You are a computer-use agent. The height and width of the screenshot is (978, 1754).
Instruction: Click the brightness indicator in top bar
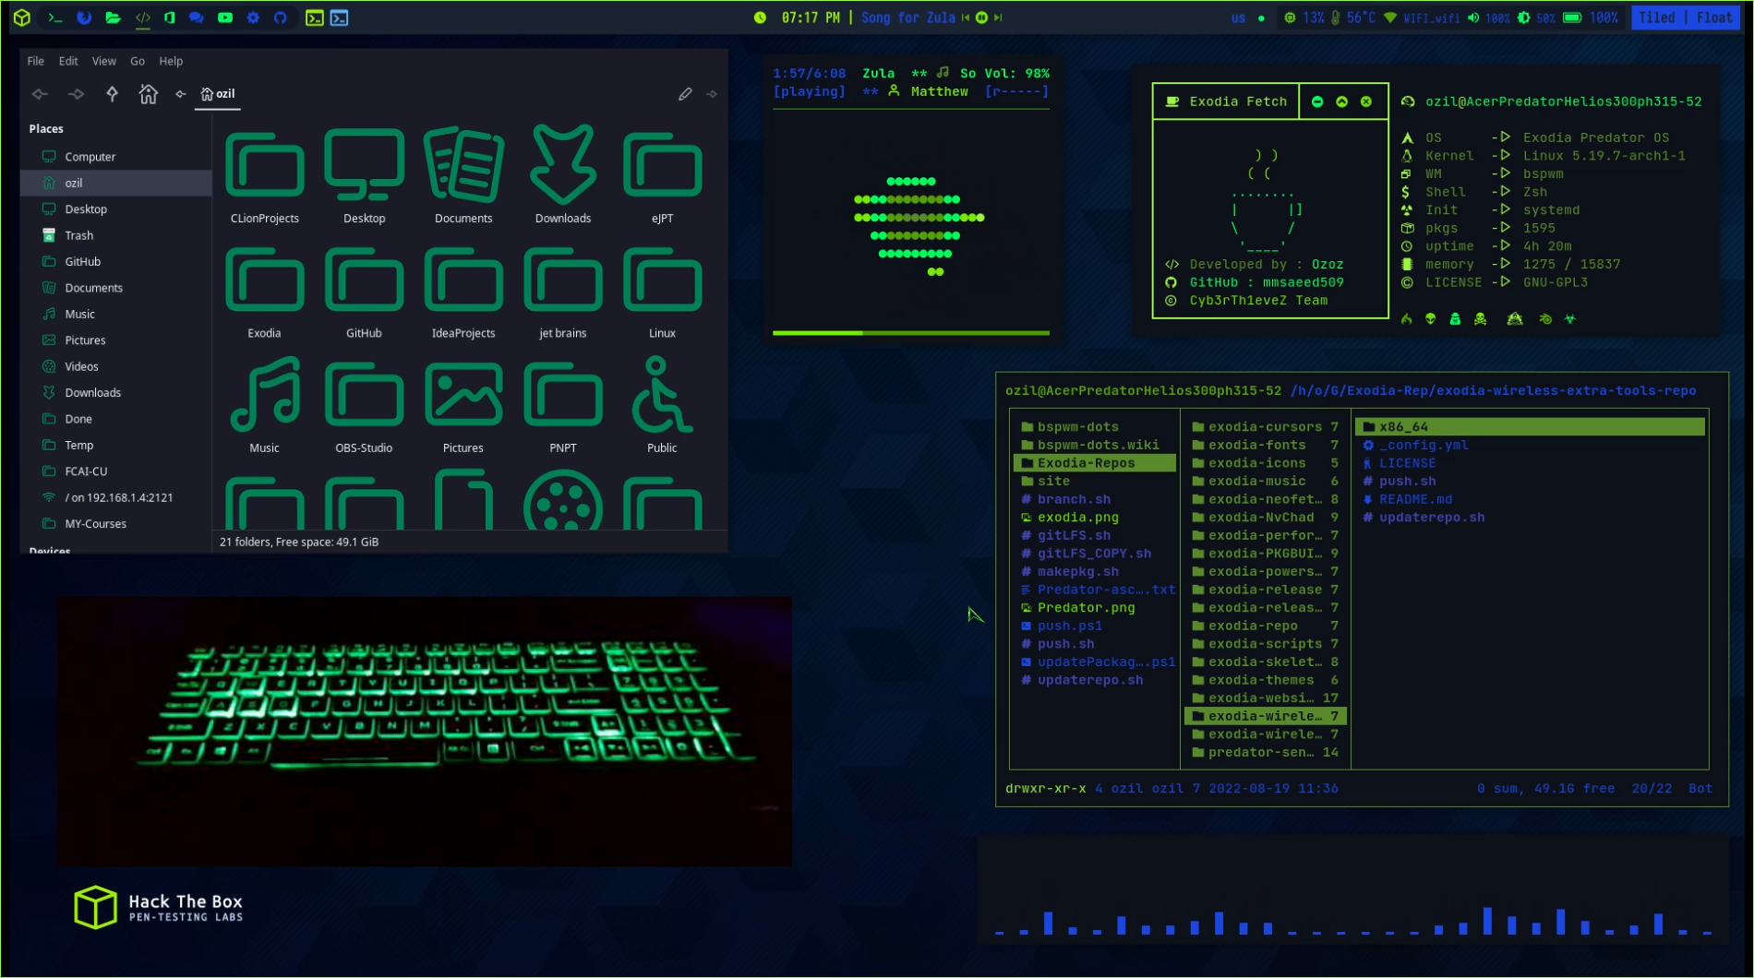pyautogui.click(x=1537, y=18)
